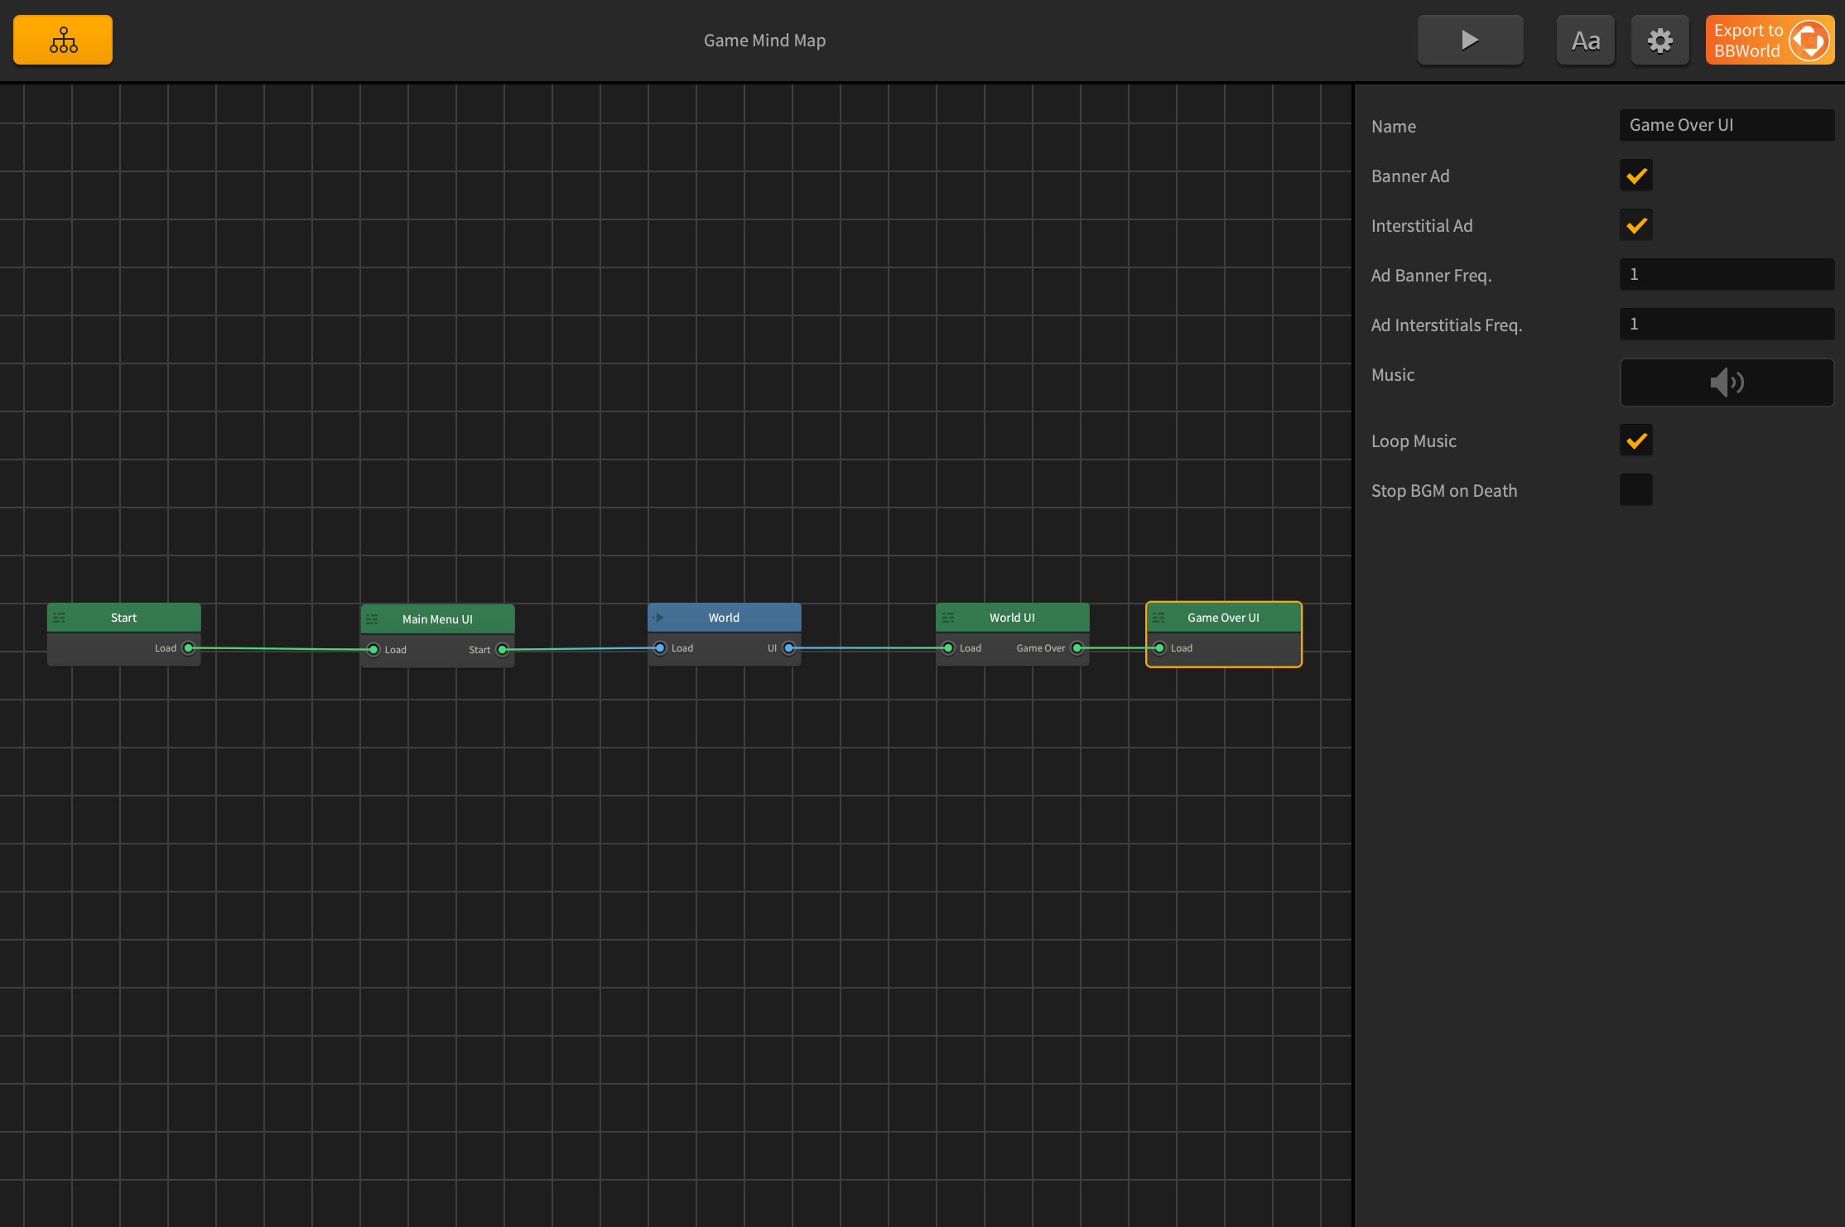This screenshot has height=1227, width=1845.
Task: Enable Stop BGM on Death checkbox
Action: click(1635, 490)
